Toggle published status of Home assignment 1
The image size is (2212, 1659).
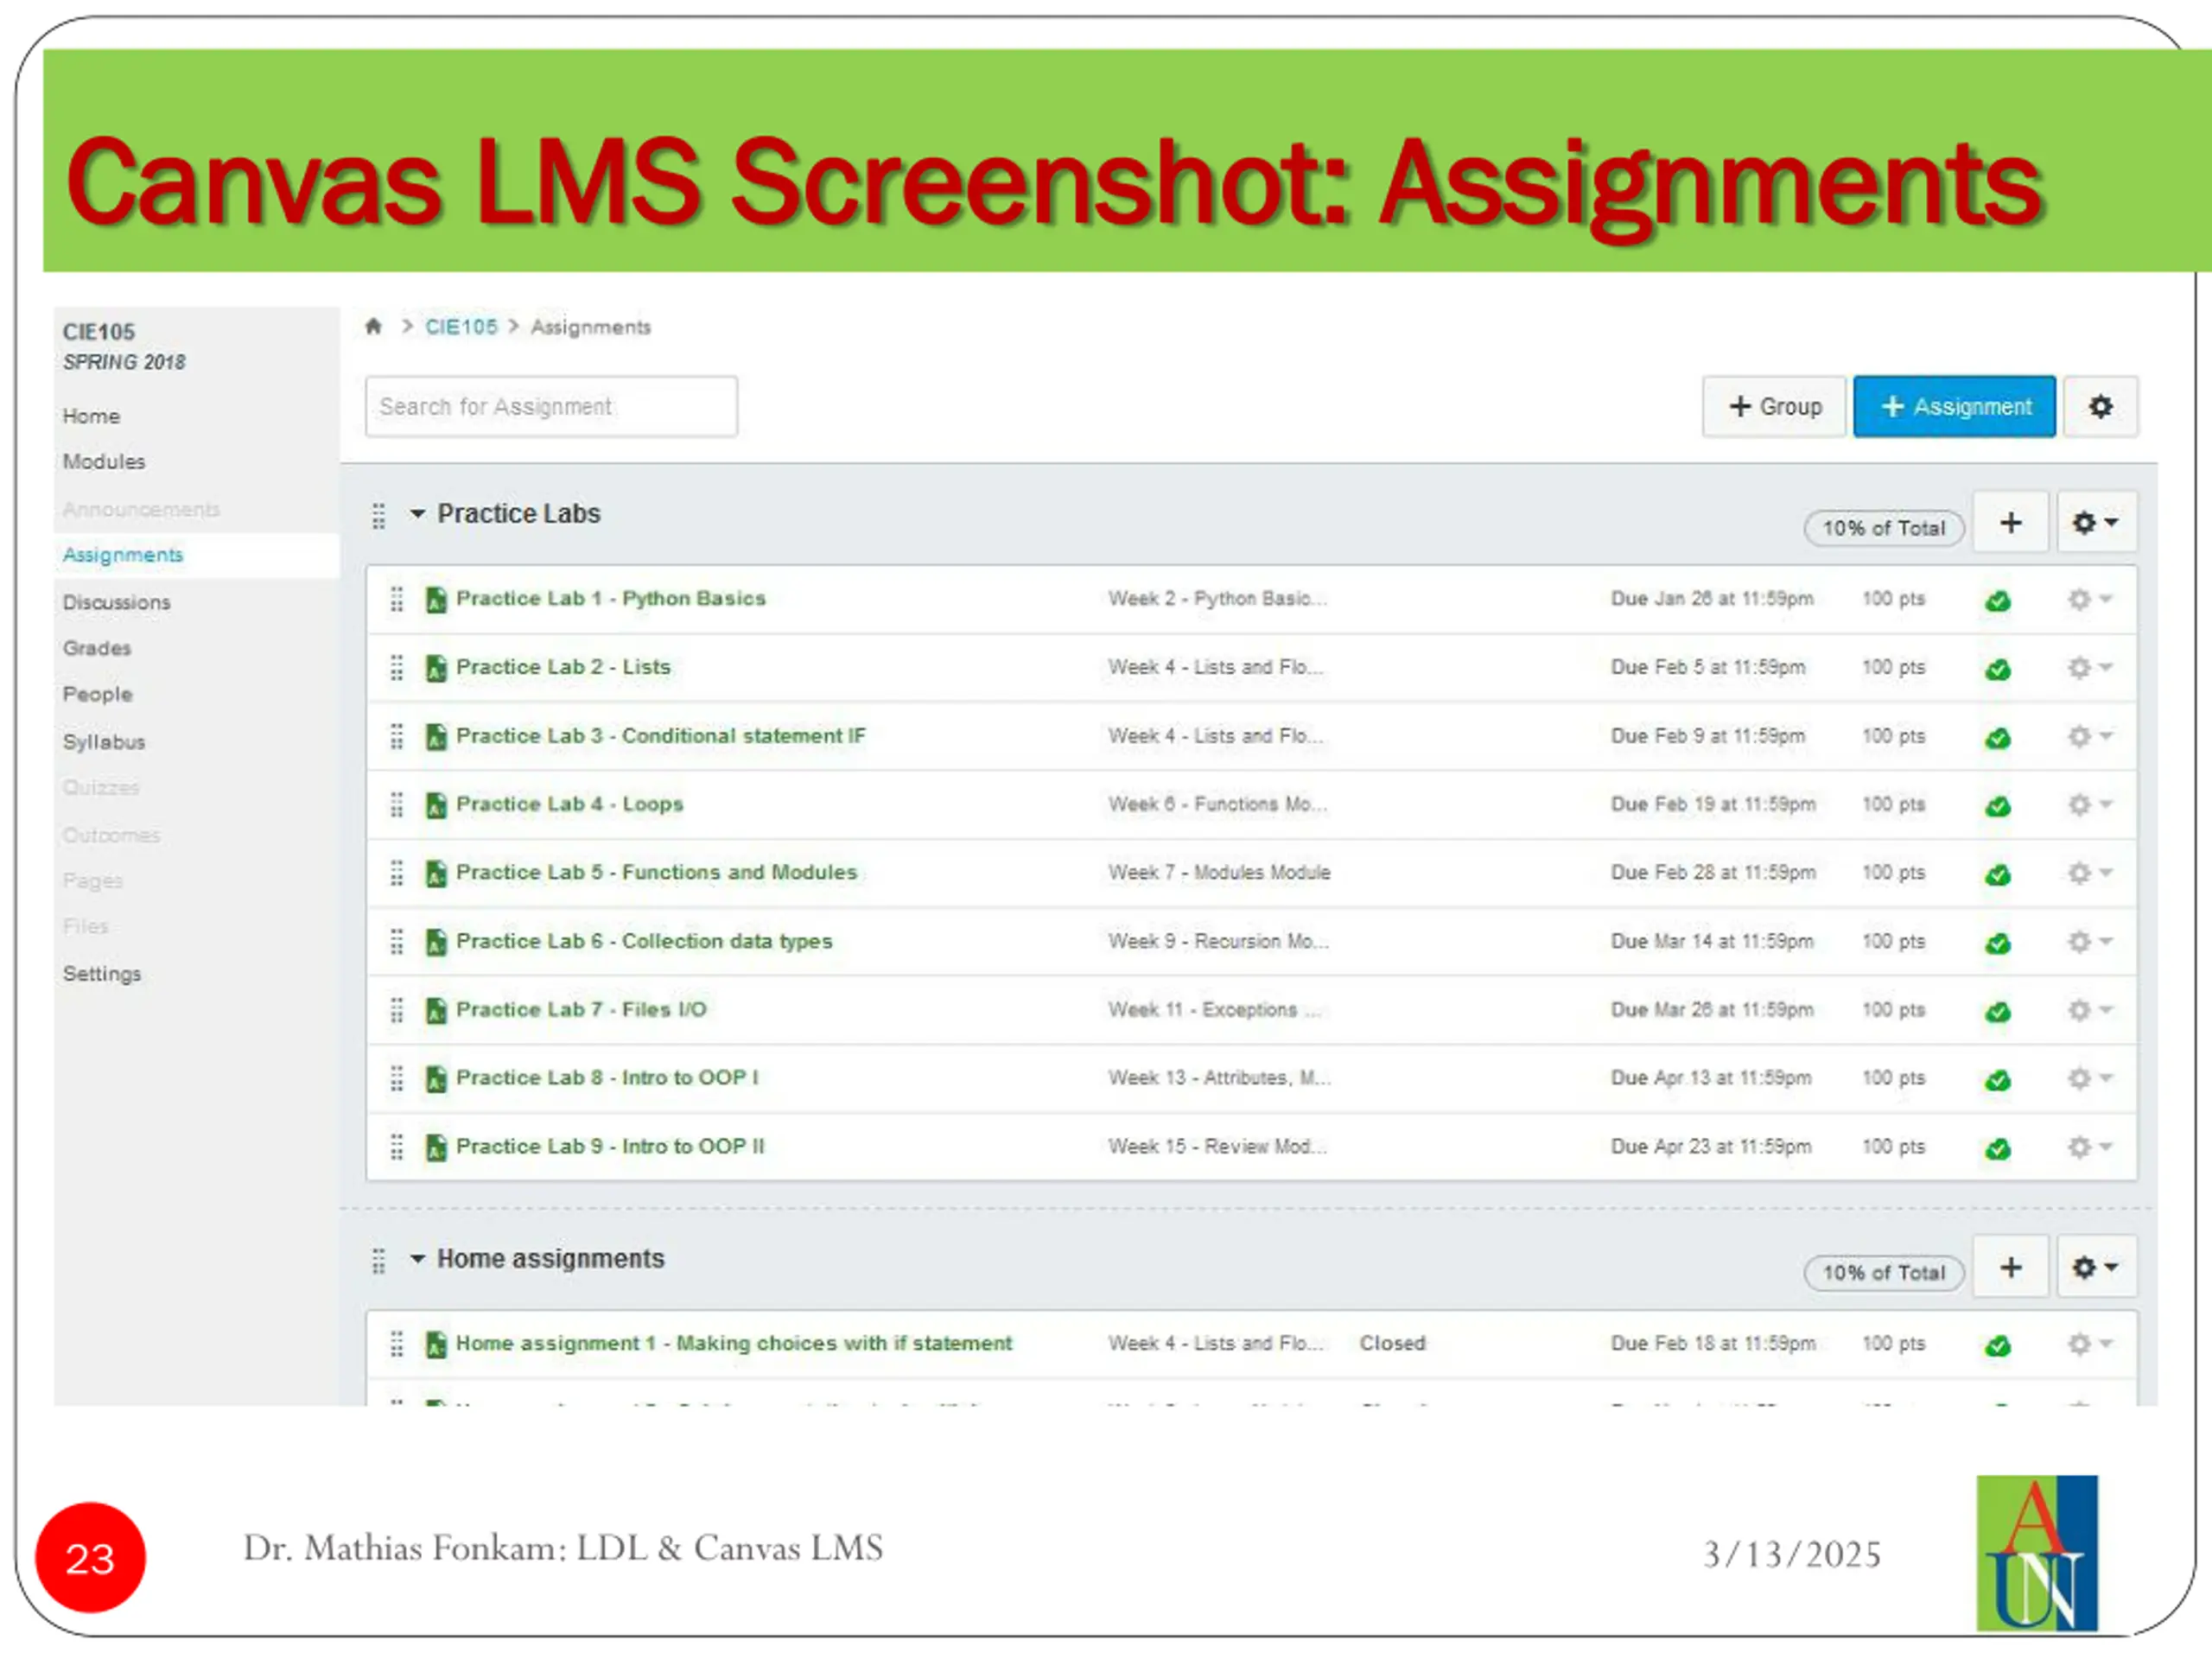tap(1998, 1346)
